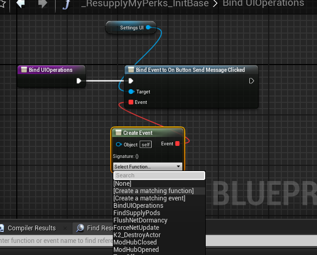Pick ModHubClosed from the function list

coord(135,242)
